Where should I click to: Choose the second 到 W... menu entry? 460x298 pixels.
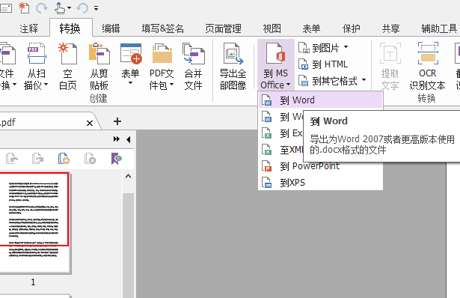(x=281, y=117)
